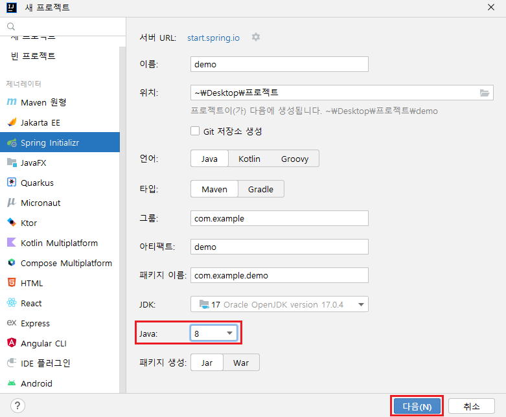Screen dimensions: 506x417
Task: Select War packaging
Action: pos(241,363)
